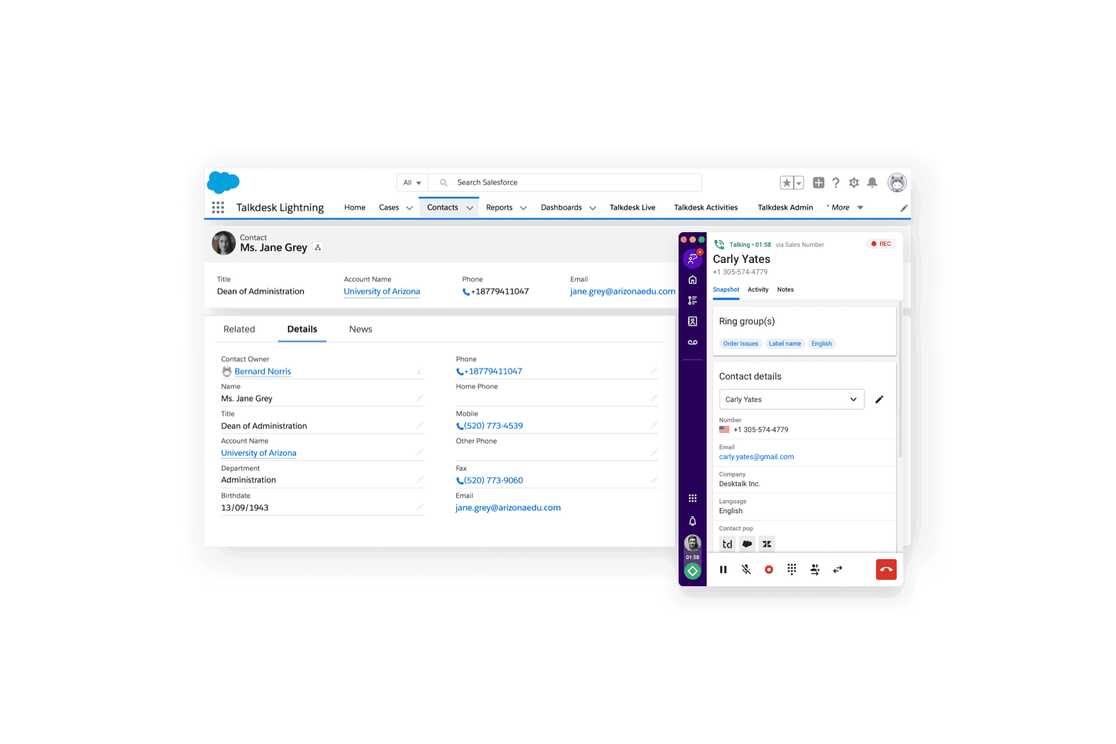1116x744 pixels.
Task: Open the Talkdesk Admin tab
Action: pos(785,207)
